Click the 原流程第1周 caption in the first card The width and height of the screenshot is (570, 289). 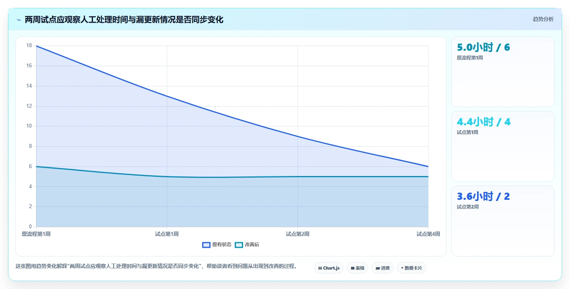coord(470,58)
